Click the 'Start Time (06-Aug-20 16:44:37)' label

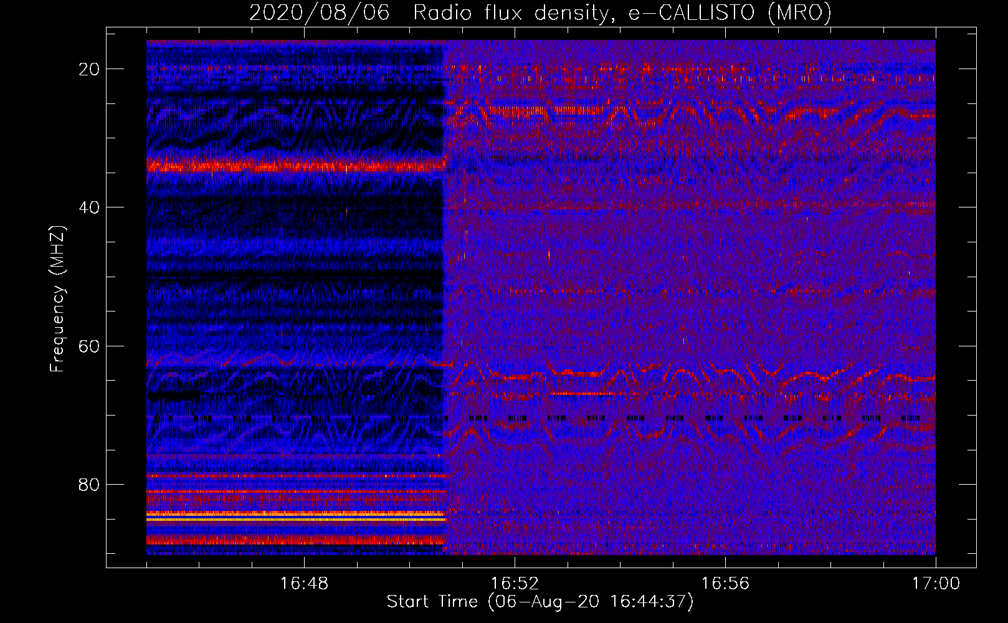540,602
